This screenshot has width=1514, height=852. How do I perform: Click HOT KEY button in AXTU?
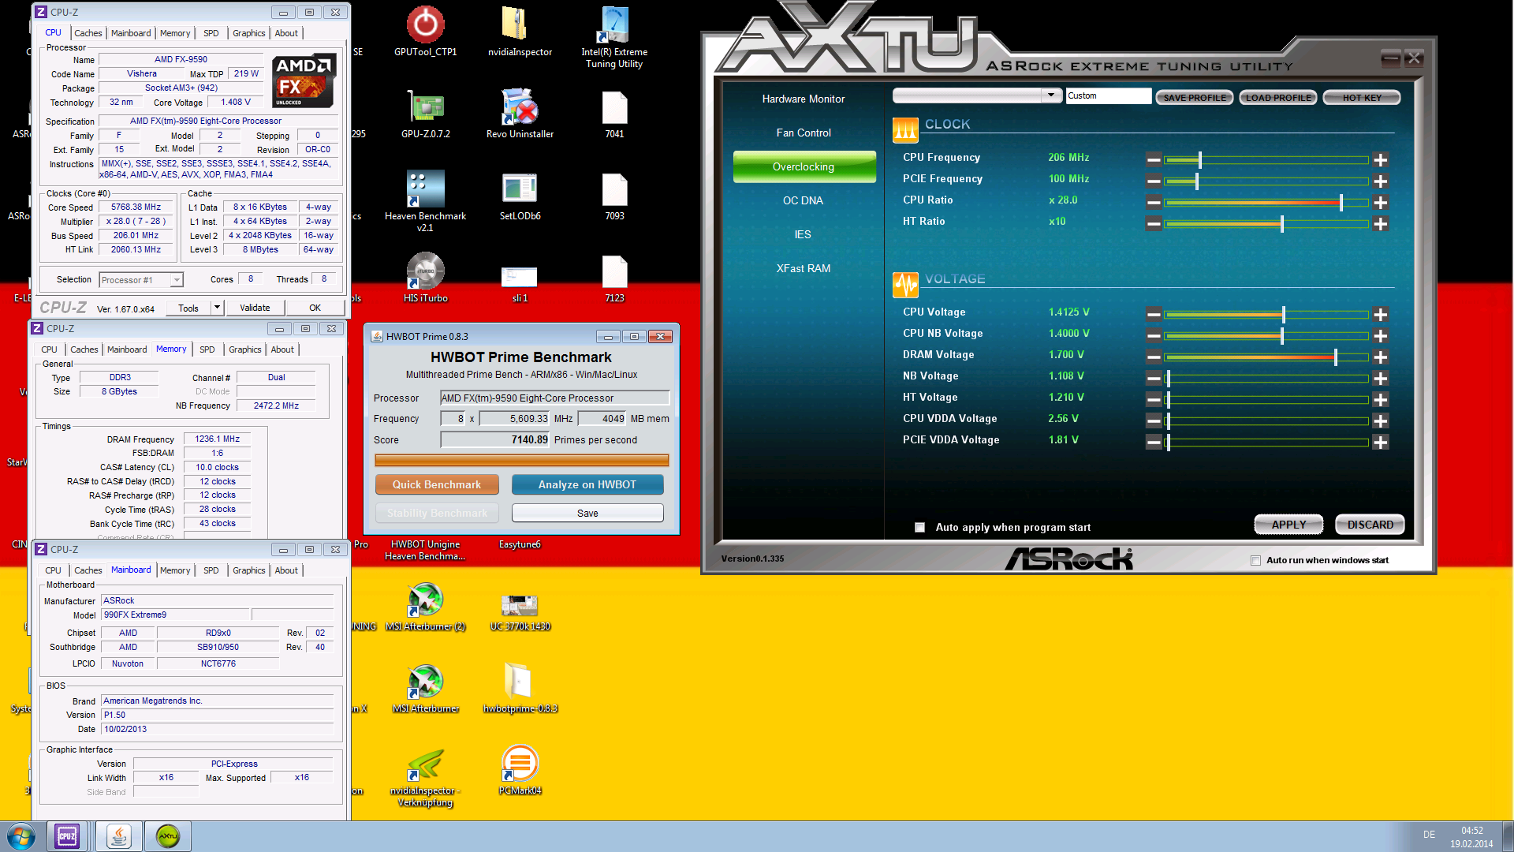(1362, 98)
